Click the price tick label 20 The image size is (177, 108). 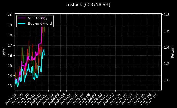(x=10, y=15)
